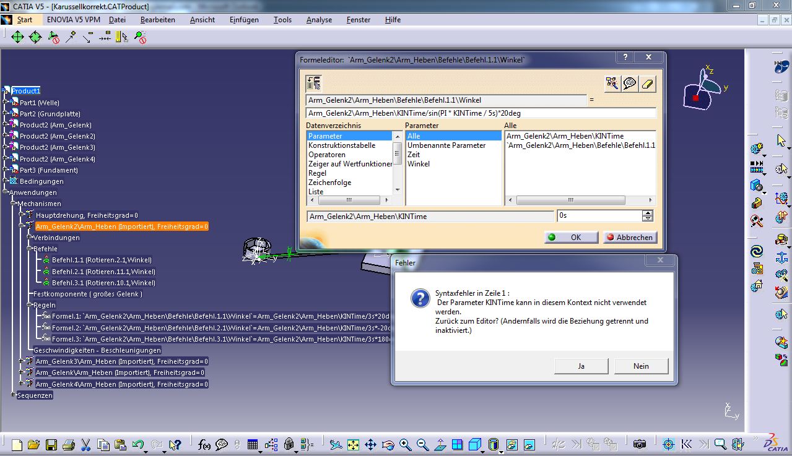
Task: Select Befehl.2.1 (Rotieren.11.1,Winkel) in tree
Action: [103, 272]
